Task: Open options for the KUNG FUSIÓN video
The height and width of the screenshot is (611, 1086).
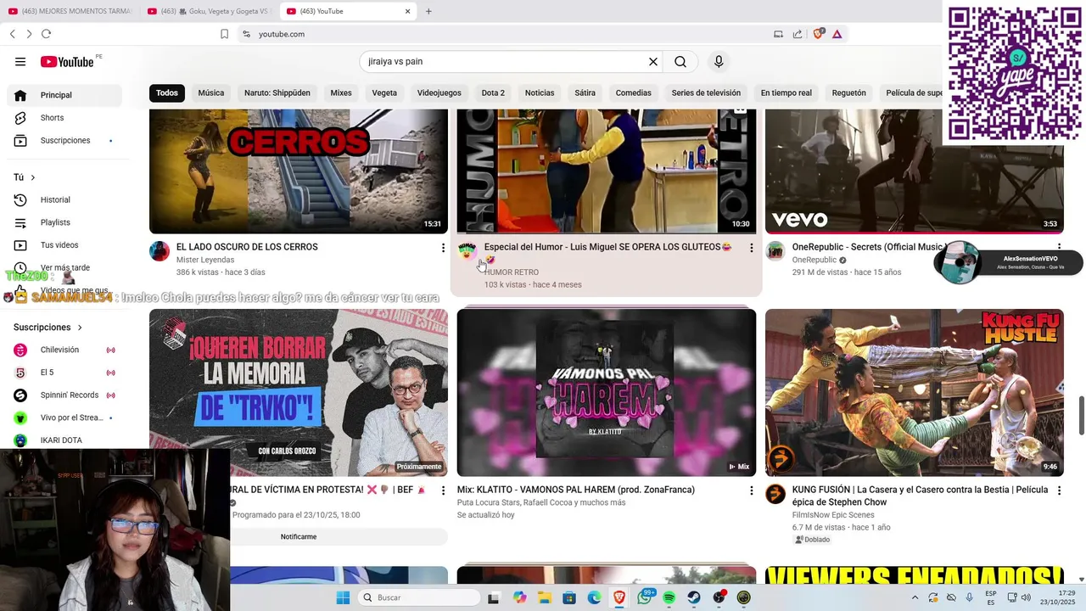Action: (1059, 490)
